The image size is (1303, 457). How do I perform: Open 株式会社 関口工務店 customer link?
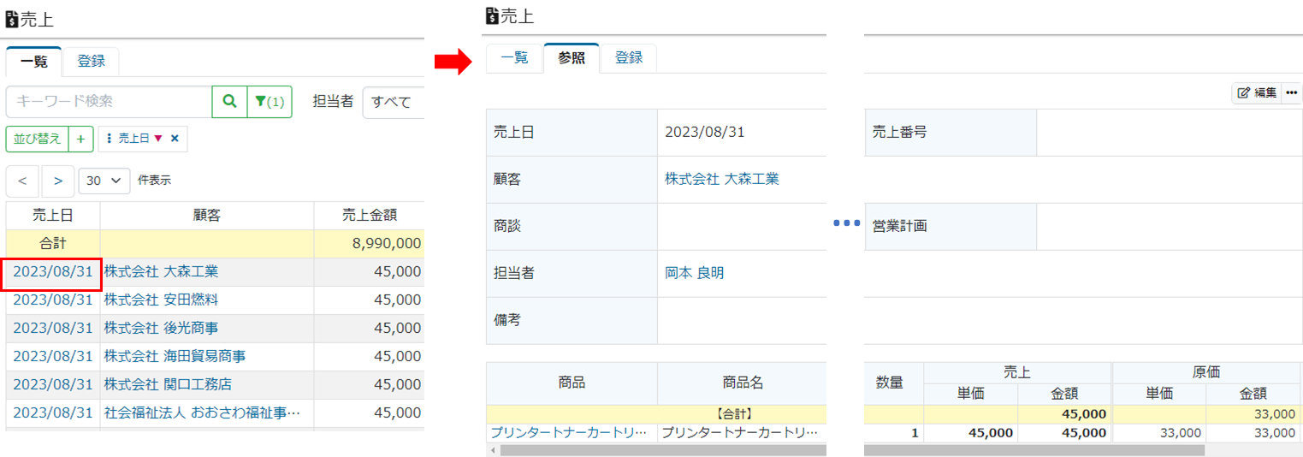(168, 384)
